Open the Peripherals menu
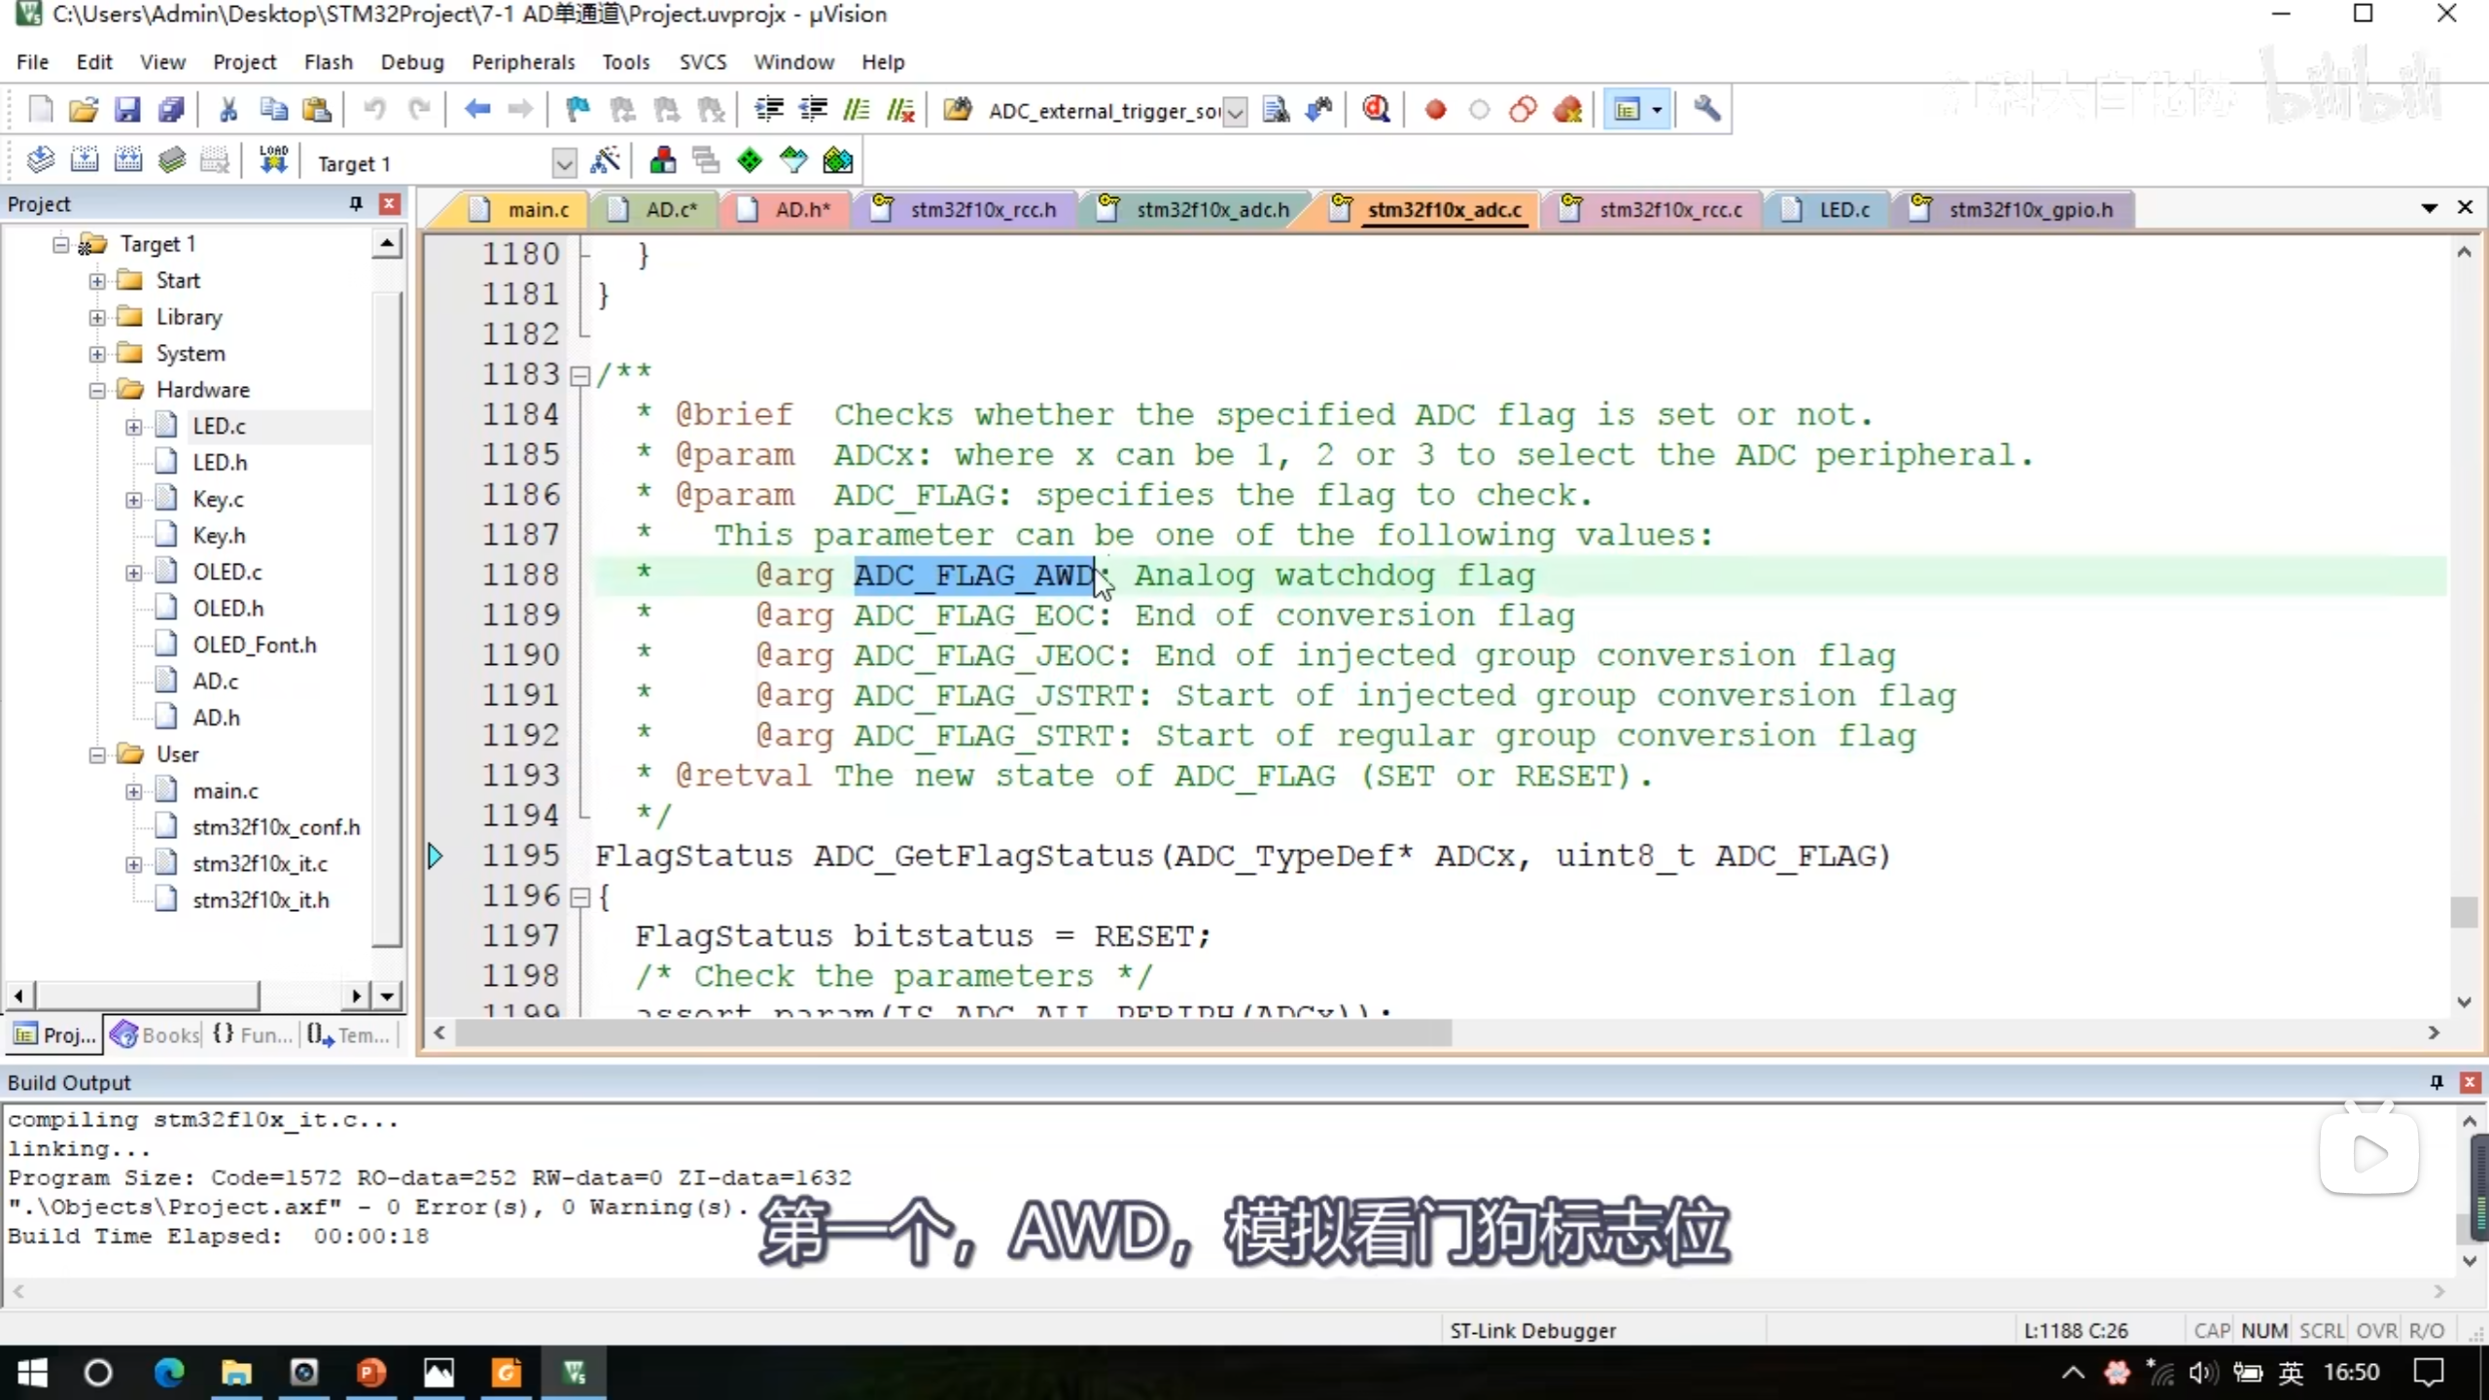The height and width of the screenshot is (1400, 2489). 523,62
